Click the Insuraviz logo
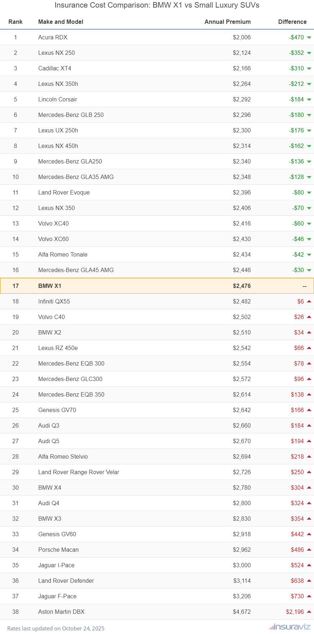This screenshot has height=634, width=314. click(x=289, y=627)
